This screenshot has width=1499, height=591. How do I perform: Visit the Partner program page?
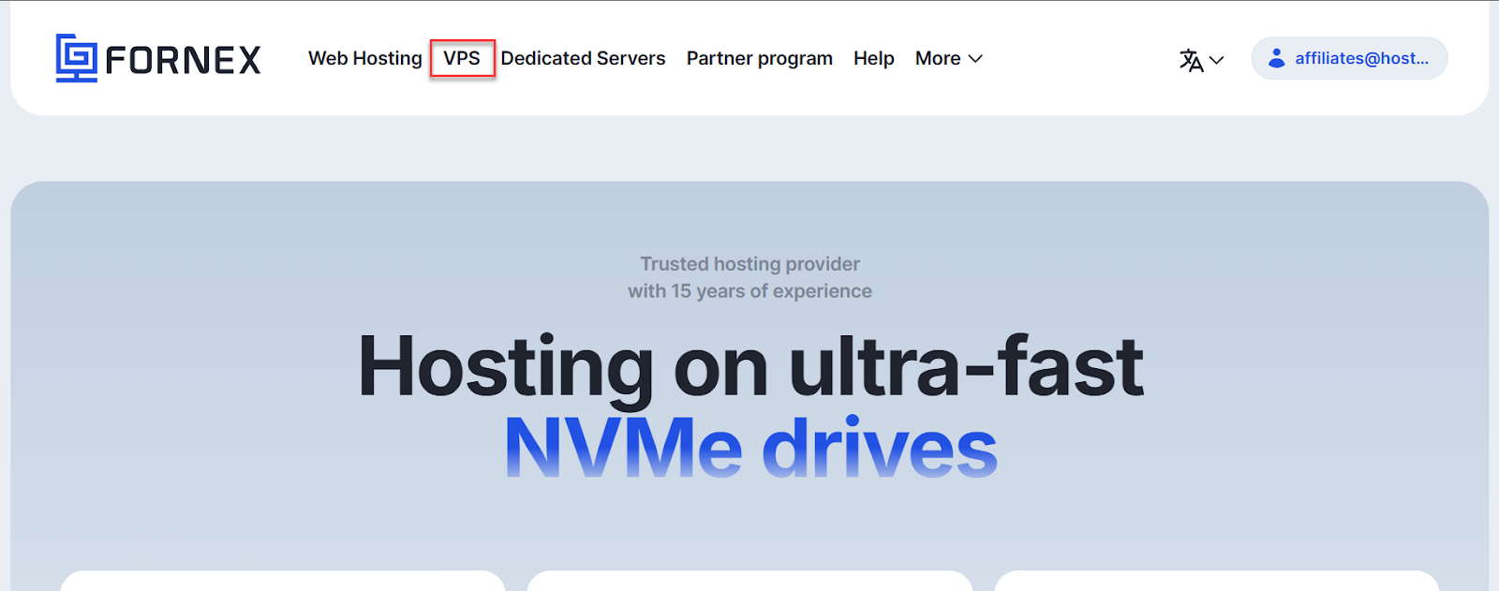click(760, 58)
